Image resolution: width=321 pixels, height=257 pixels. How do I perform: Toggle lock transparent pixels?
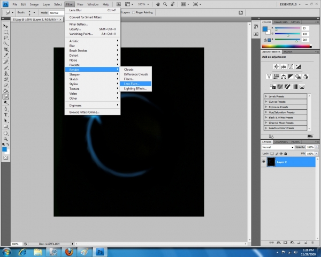point(272,154)
